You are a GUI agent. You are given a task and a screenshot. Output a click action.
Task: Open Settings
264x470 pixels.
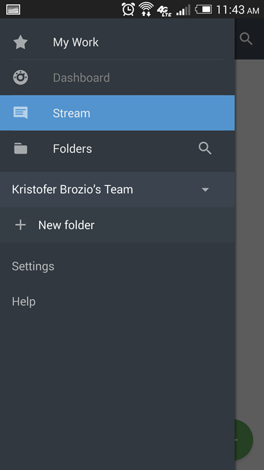[33, 266]
